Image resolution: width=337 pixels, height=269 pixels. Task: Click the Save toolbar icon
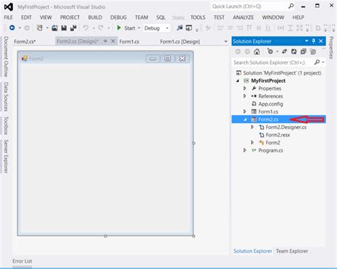coord(64,28)
